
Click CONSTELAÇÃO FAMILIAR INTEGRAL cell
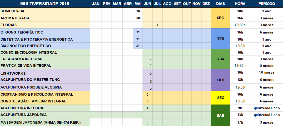[45, 101]
